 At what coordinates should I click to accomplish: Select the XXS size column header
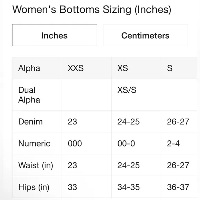click(x=87, y=68)
